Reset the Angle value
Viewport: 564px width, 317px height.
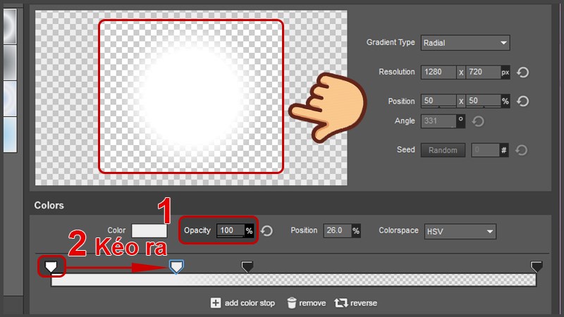click(x=478, y=122)
